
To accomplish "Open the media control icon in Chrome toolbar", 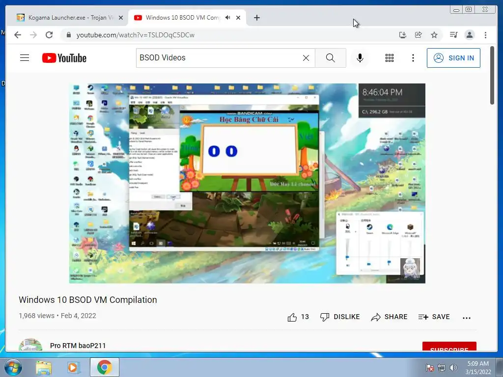I will pyautogui.click(x=453, y=35).
